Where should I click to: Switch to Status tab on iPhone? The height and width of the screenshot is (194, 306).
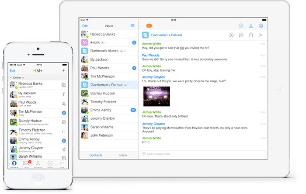click(x=50, y=164)
